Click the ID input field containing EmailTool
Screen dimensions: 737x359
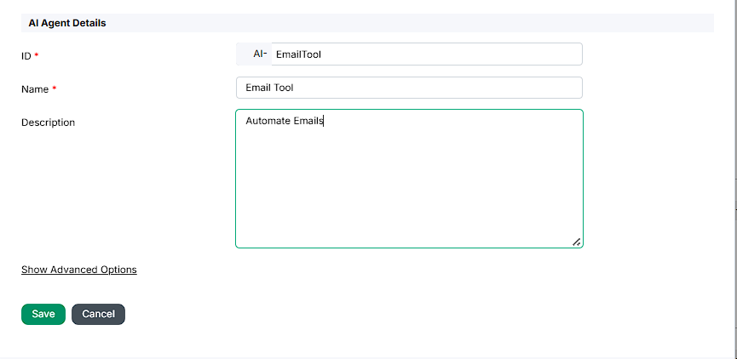click(426, 54)
